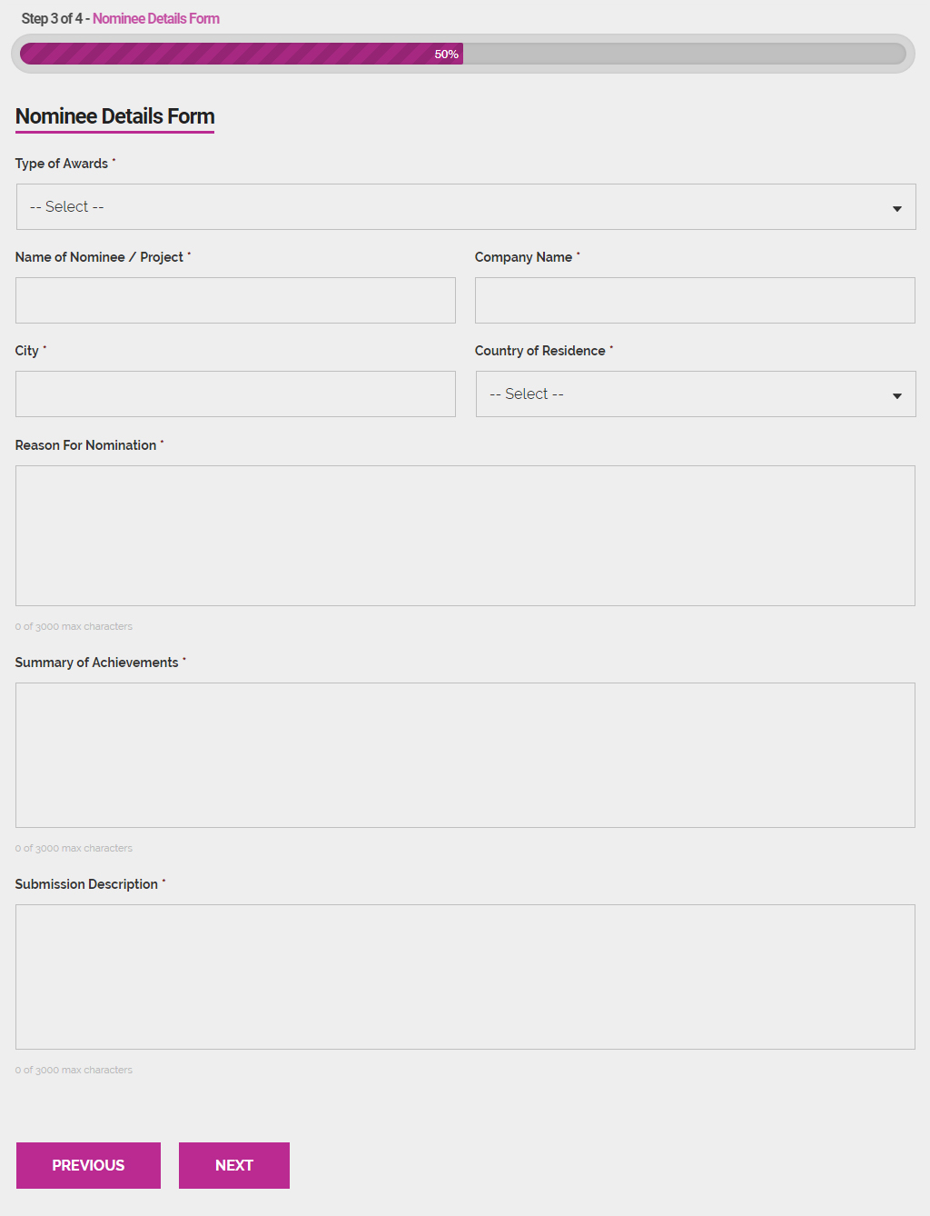
Task: Click the Nominee Details Form heading
Action: 114,116
